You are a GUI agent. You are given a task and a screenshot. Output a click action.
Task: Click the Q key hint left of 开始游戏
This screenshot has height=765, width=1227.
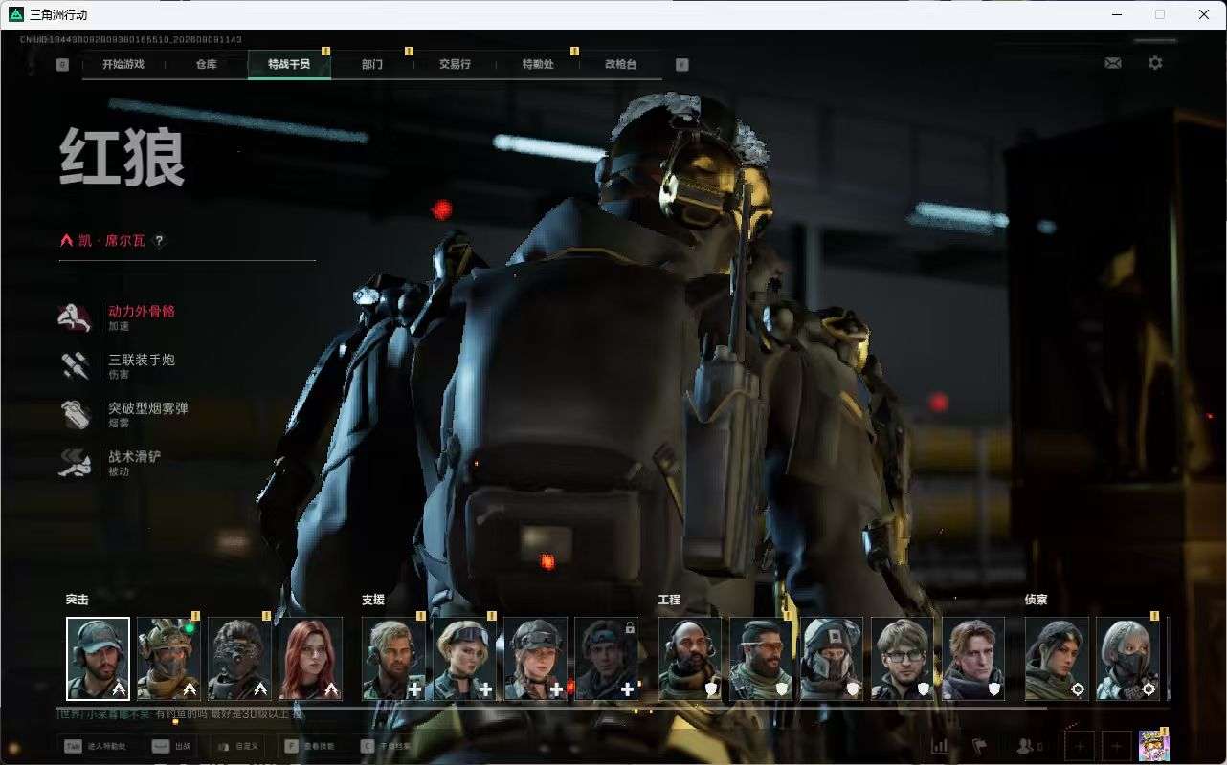[x=62, y=65]
